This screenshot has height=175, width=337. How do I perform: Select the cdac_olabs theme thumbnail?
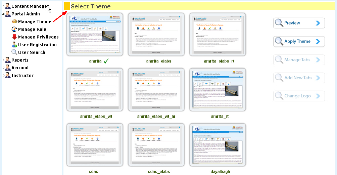point(156,145)
